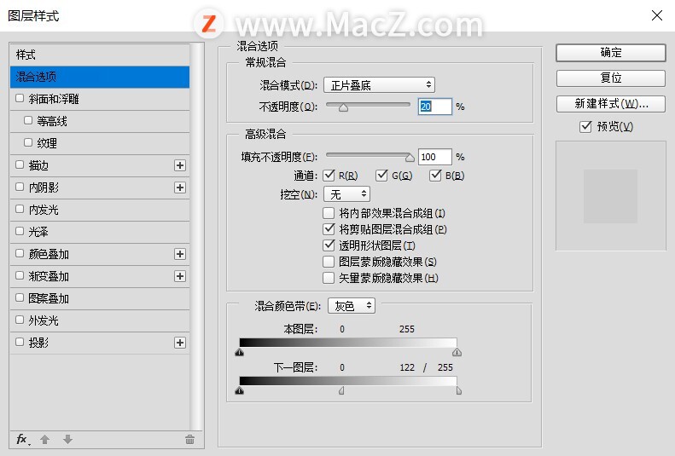The height and width of the screenshot is (456, 675).
Task: Open 混合颜色带 dropdown showing 灰色
Action: (352, 306)
